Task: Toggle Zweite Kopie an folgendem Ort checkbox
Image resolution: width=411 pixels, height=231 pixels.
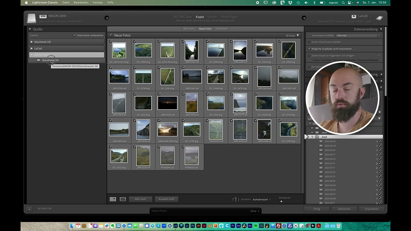Action: pyautogui.click(x=309, y=56)
